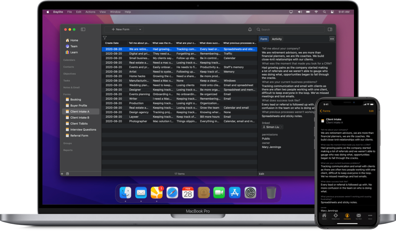Expand the Objectives section in the sidebar
The width and height of the screenshot is (396, 231).
tap(70, 74)
